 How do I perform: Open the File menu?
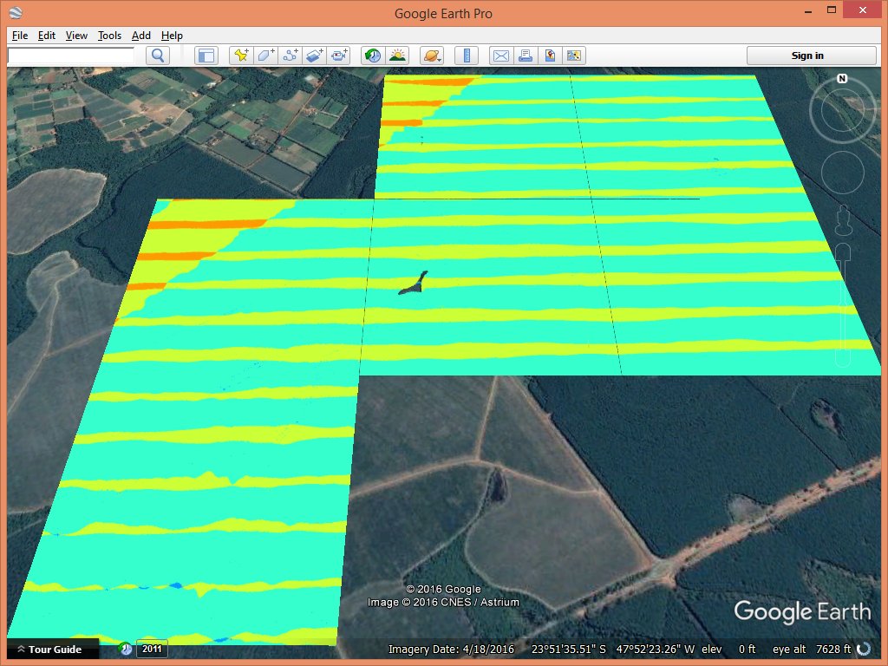[20, 36]
